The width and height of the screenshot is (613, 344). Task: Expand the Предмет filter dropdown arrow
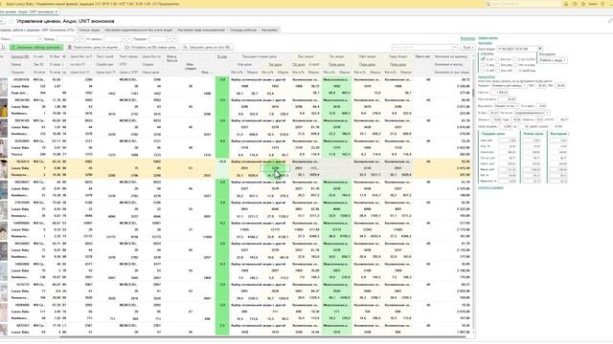tap(170, 39)
